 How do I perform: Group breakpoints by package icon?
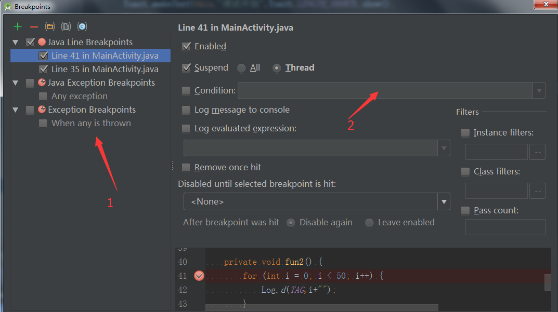point(50,26)
